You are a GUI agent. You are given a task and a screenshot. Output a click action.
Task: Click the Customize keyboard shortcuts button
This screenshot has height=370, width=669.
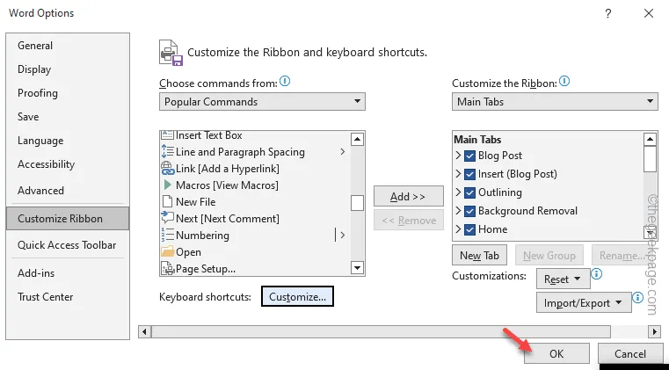[297, 296]
